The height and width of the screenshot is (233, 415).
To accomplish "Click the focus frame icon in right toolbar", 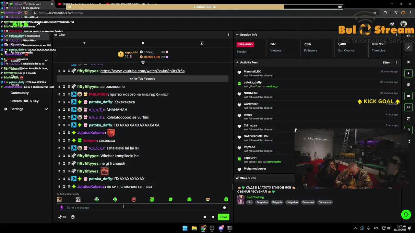I will pyautogui.click(x=409, y=62).
